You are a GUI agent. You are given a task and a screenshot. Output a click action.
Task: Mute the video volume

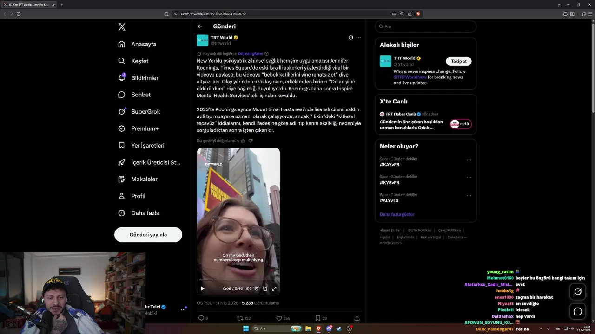click(248, 289)
